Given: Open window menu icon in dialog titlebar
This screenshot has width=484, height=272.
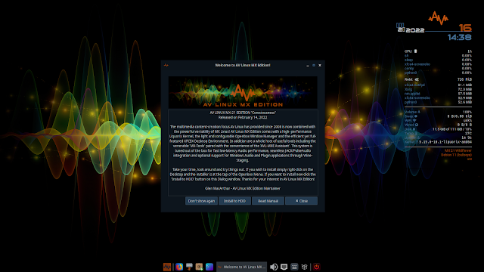Looking at the screenshot, I should pyautogui.click(x=166, y=66).
